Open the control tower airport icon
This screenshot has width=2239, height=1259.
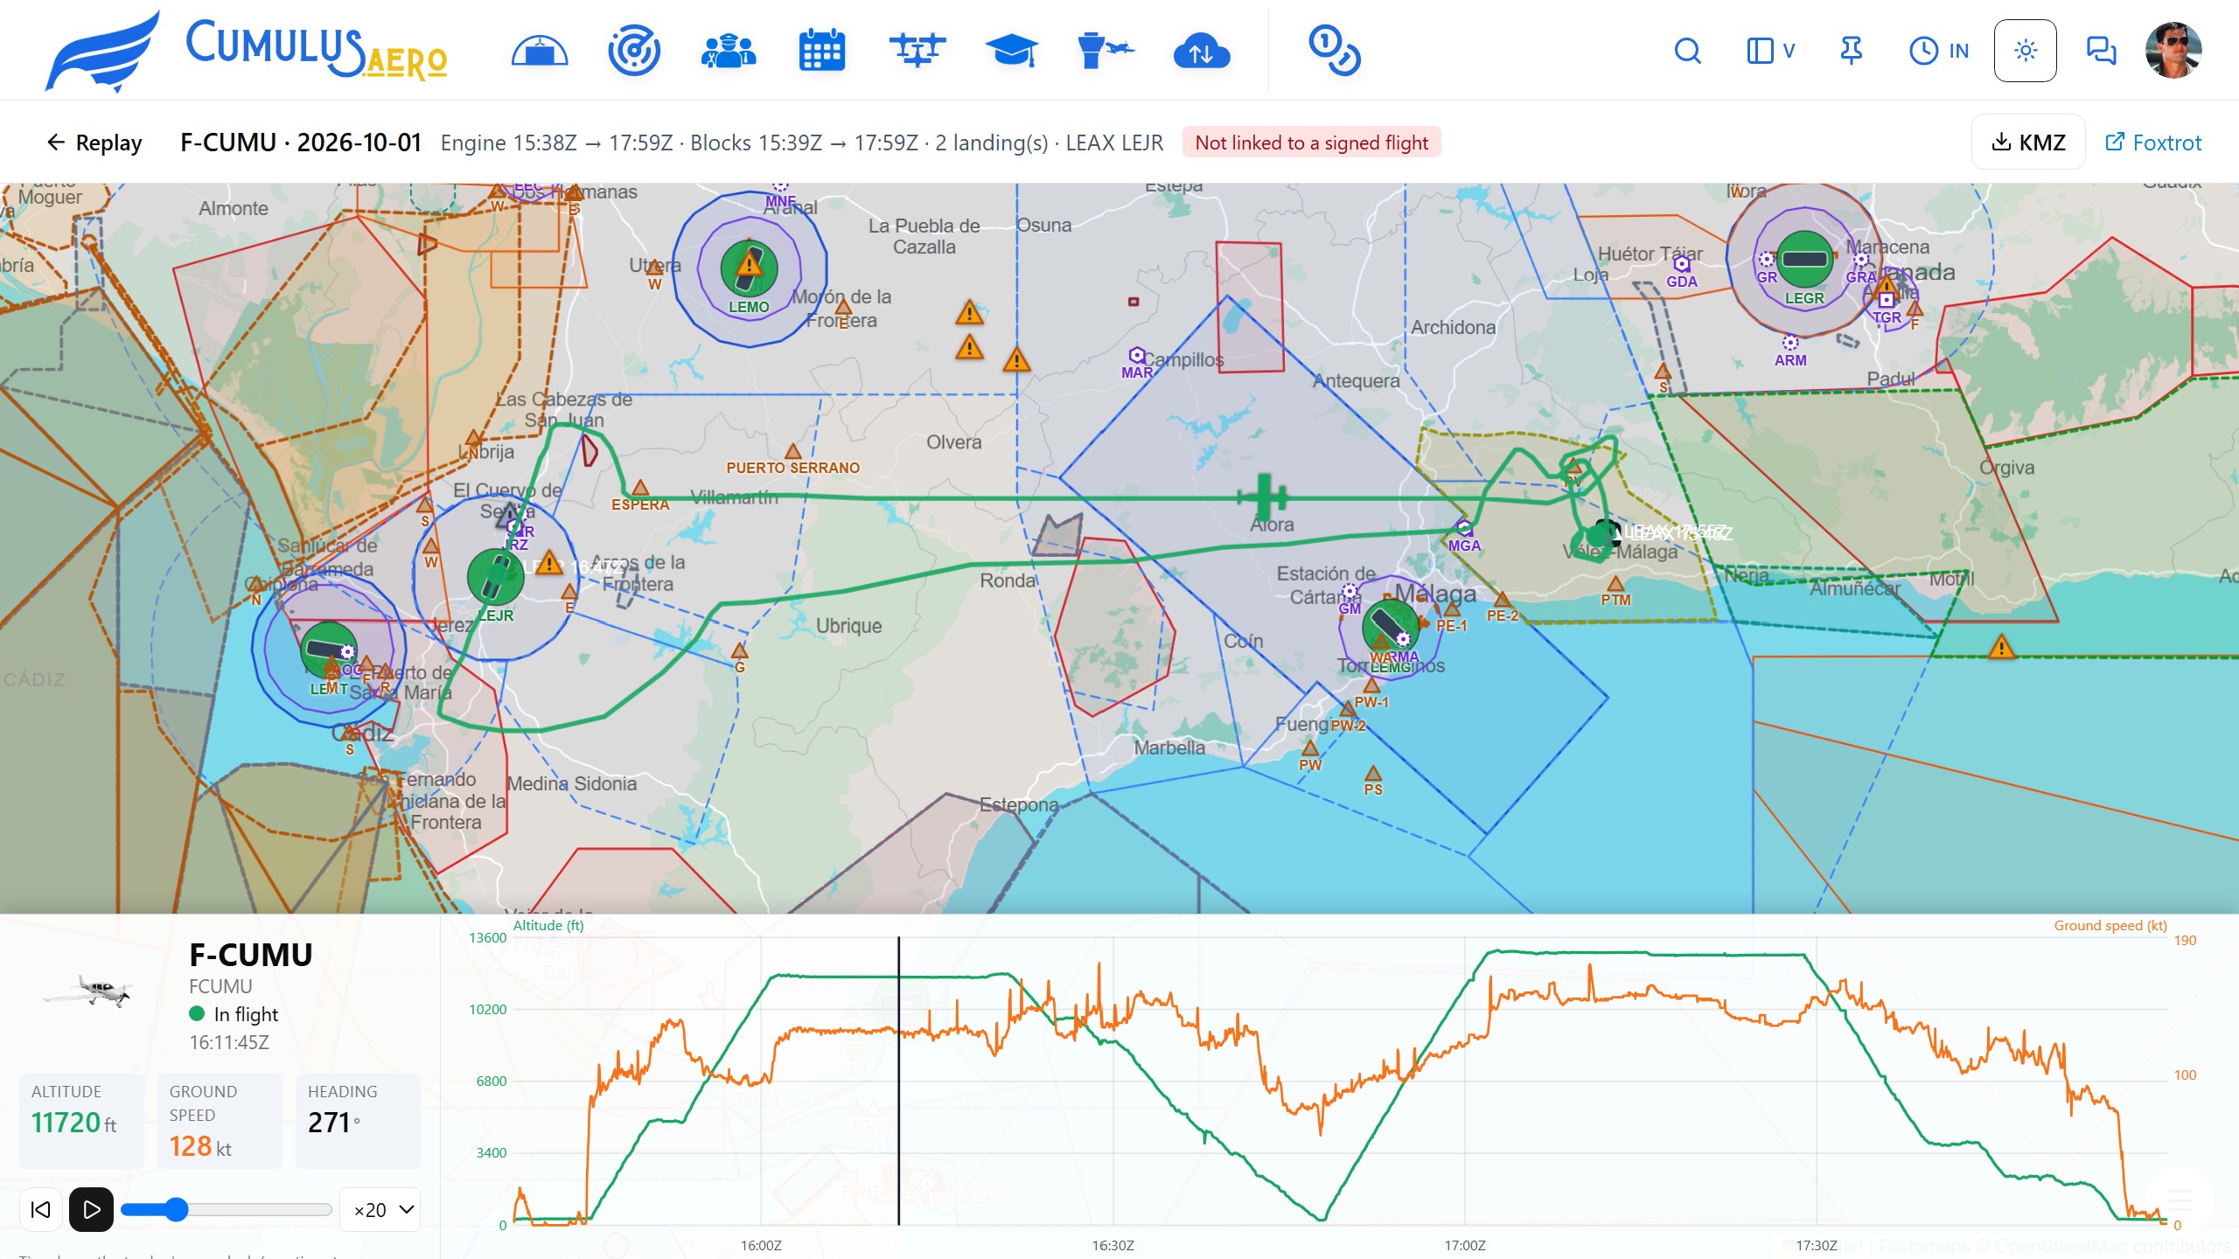click(1106, 51)
